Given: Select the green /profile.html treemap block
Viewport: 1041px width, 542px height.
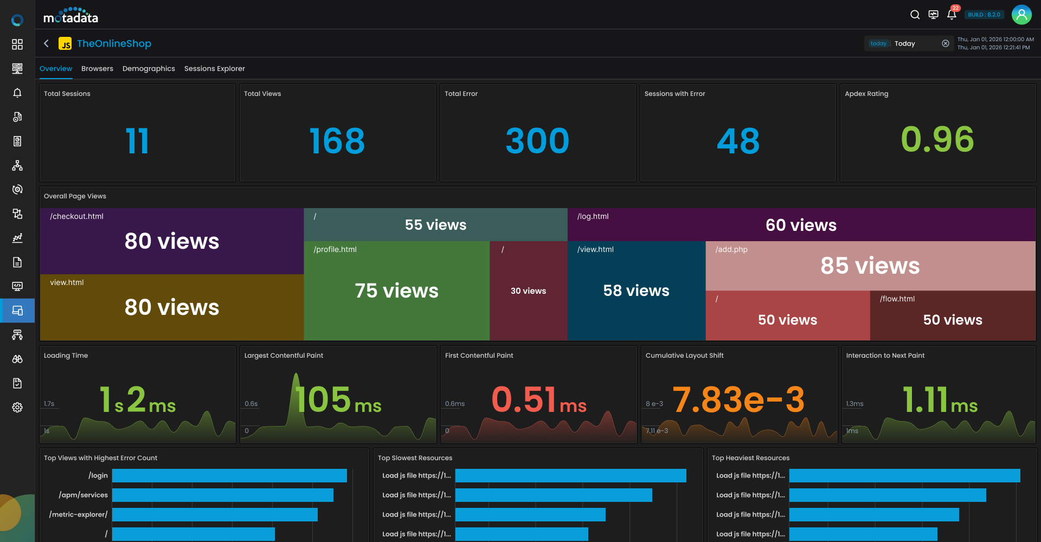Looking at the screenshot, I should tap(396, 291).
